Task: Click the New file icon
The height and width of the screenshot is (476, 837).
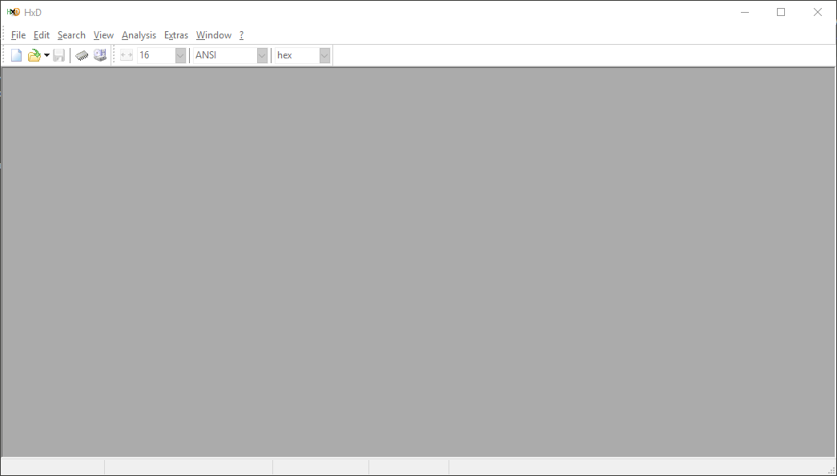Action: [16, 55]
